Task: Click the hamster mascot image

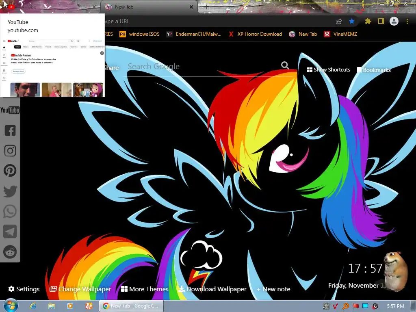Action: point(396,271)
